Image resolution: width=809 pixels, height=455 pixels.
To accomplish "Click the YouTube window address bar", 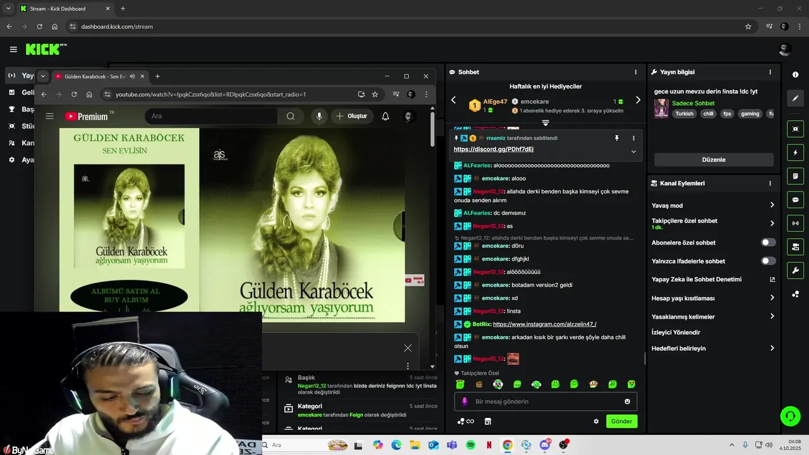I will [234, 94].
